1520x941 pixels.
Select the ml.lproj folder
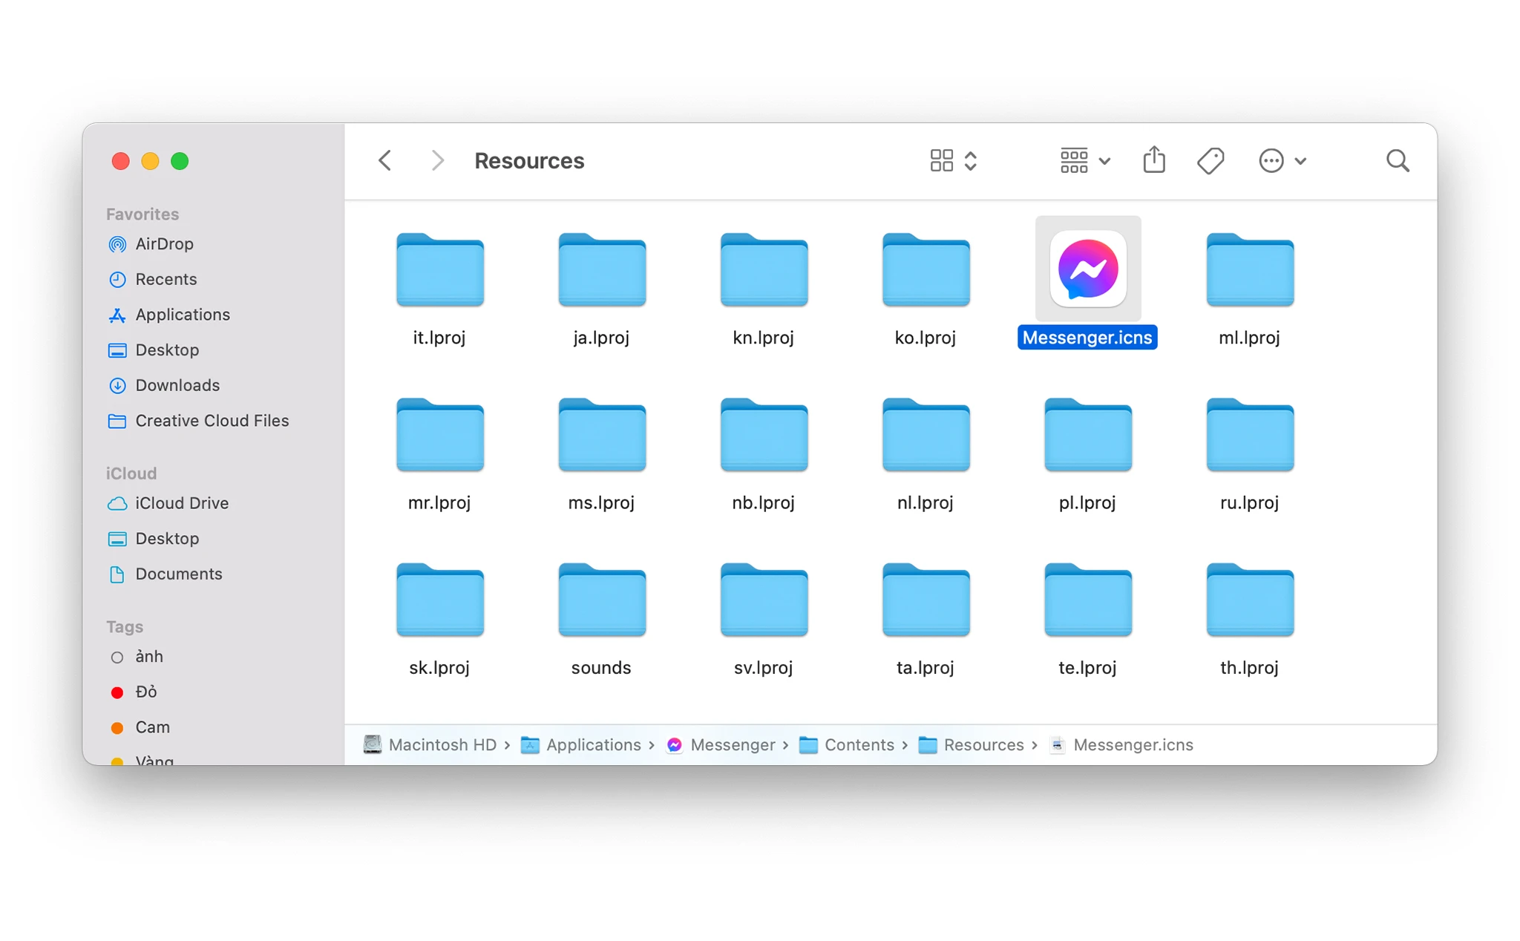(1250, 269)
